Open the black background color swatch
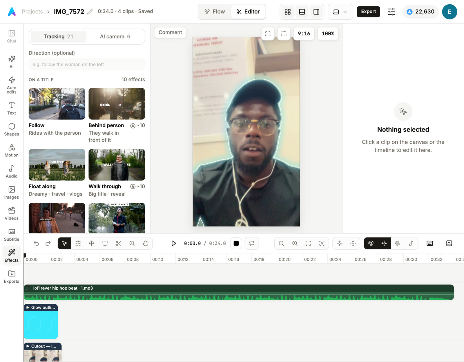 [236, 243]
